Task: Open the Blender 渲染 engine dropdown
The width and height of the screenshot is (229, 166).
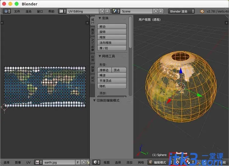Action: point(181,11)
